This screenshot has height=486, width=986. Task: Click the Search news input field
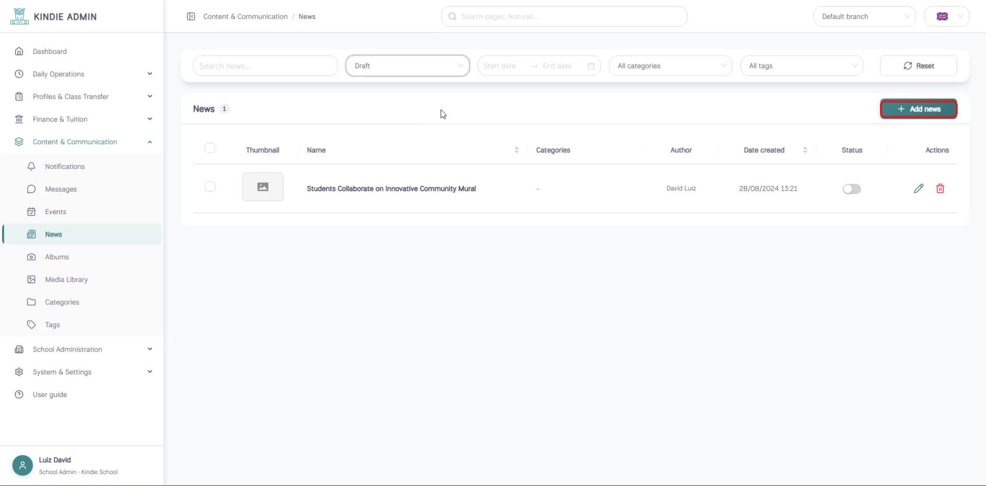265,66
